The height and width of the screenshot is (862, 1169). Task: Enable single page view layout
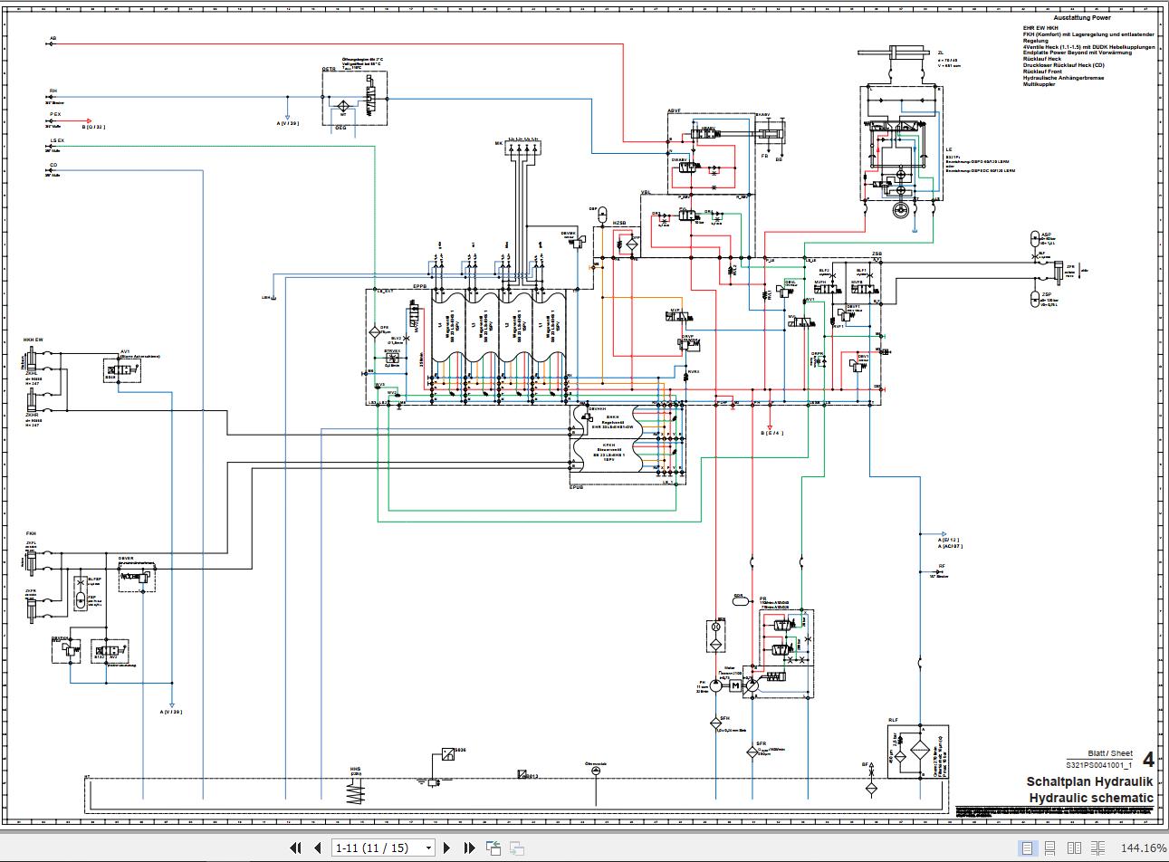[1028, 848]
